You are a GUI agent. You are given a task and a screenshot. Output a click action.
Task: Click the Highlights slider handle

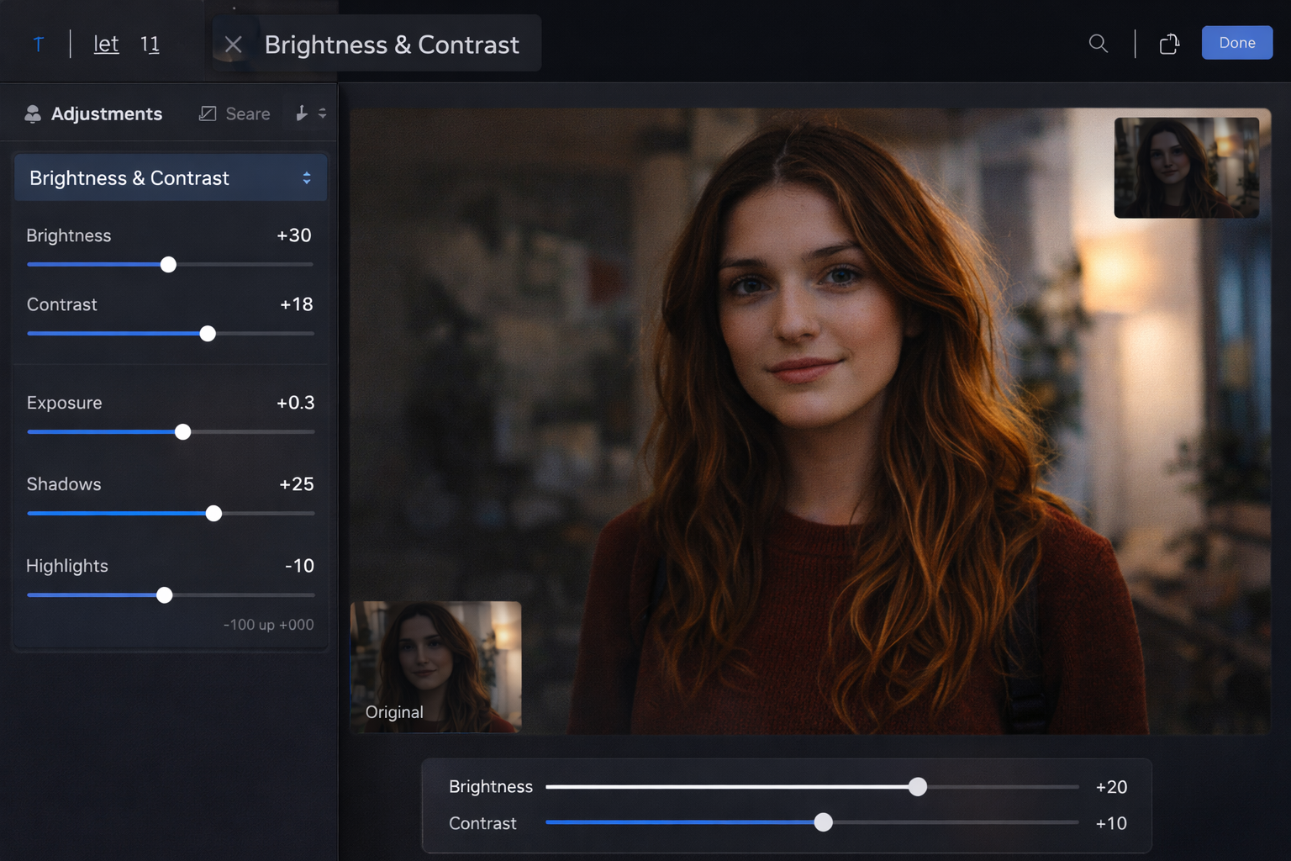165,595
